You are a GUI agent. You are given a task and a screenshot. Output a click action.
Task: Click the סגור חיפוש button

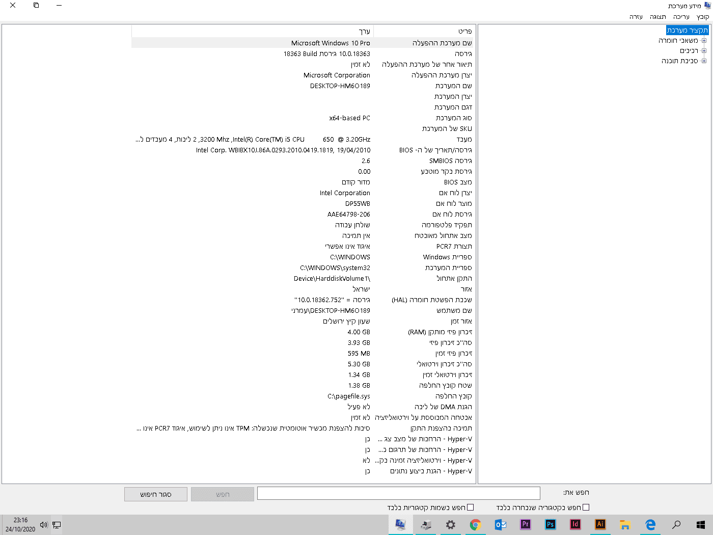click(x=156, y=494)
